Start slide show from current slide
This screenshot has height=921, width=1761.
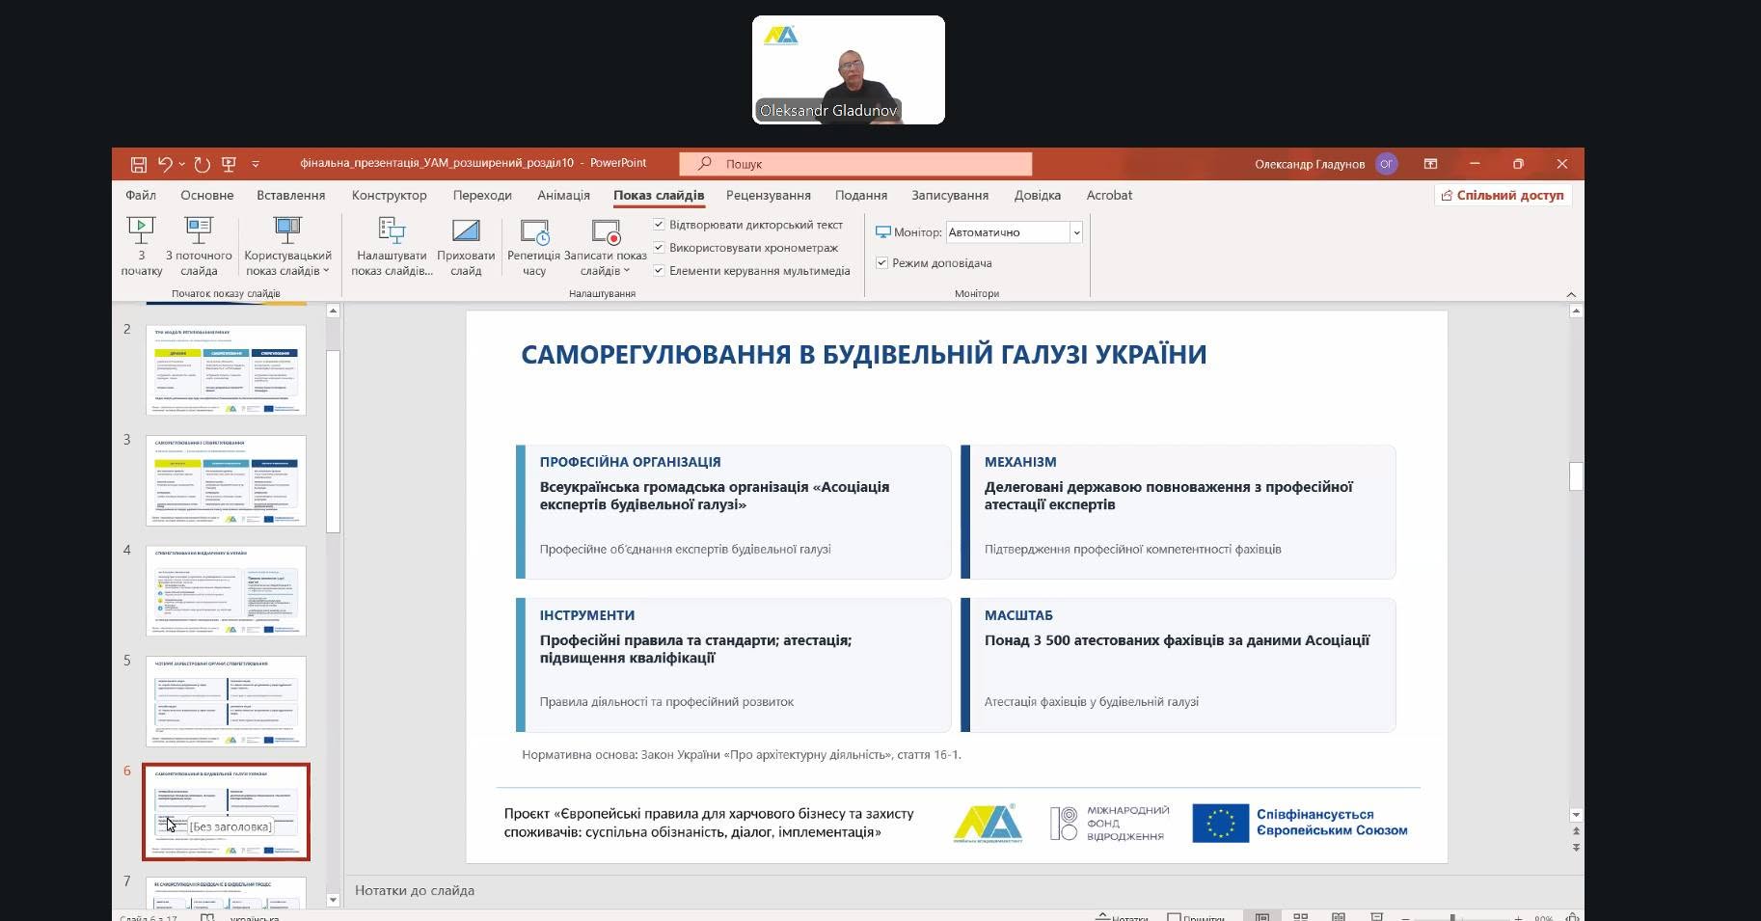[199, 246]
